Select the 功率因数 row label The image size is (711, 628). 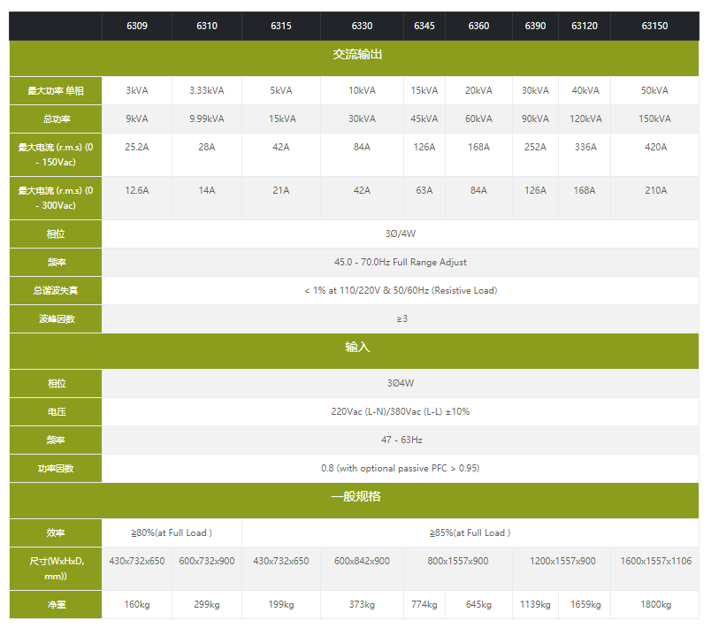[x=56, y=468]
